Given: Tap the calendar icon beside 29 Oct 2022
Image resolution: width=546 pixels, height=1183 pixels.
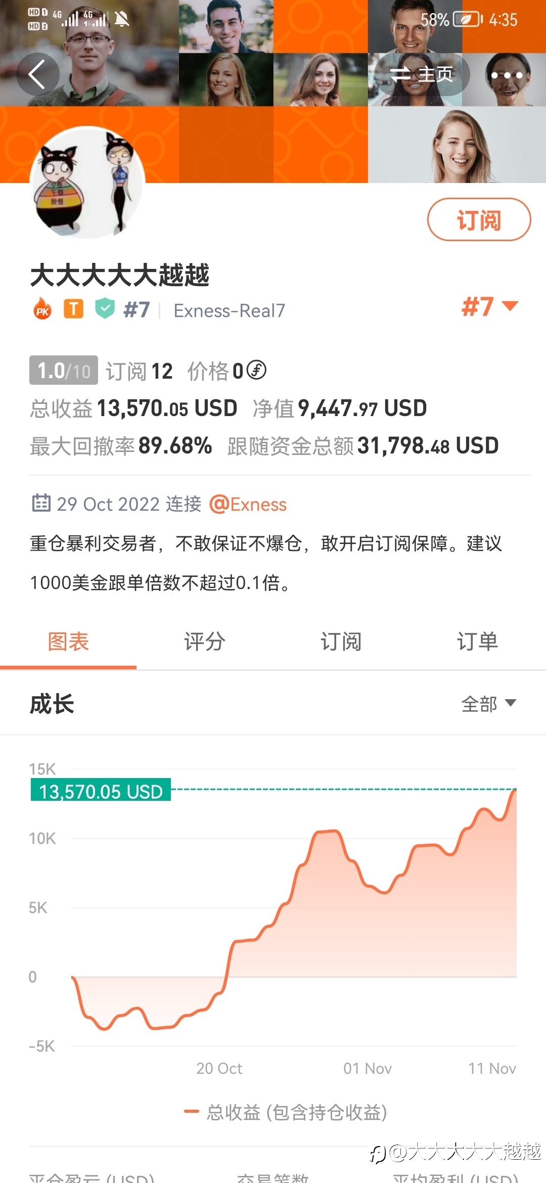Looking at the screenshot, I should (41, 503).
